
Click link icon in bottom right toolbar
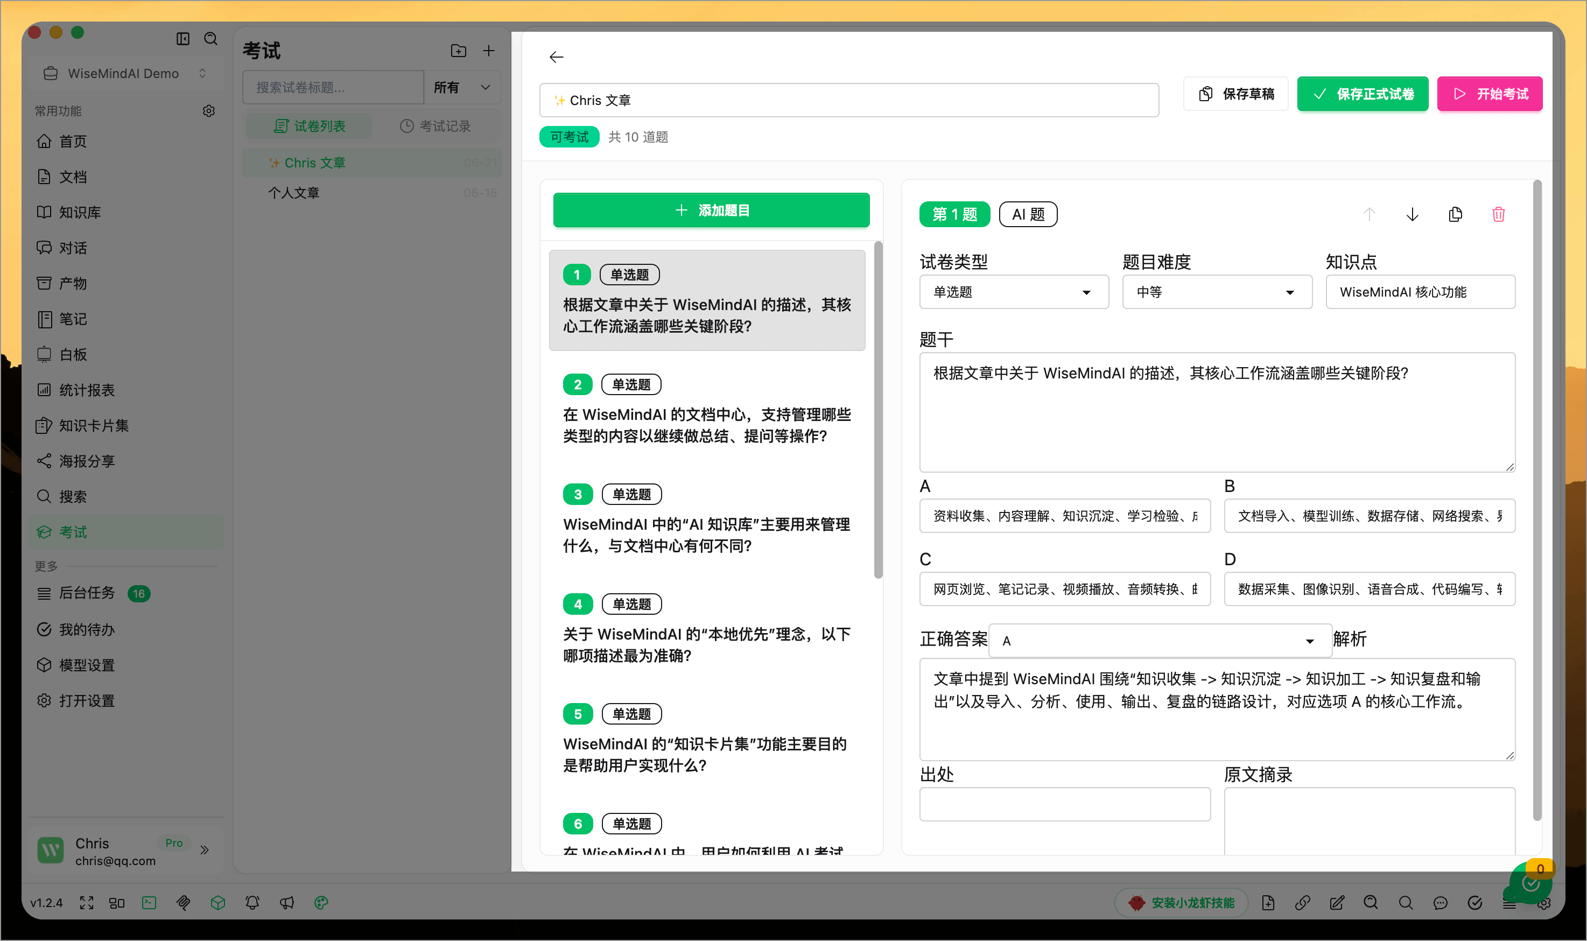(1302, 902)
